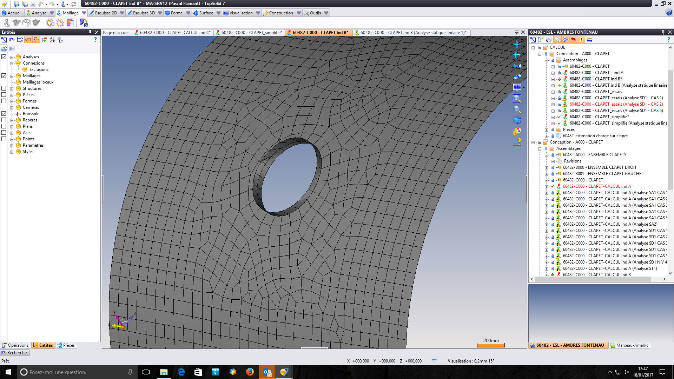The height and width of the screenshot is (379, 674).
Task: Click the first mesh figure icon in ribbon
Action: click(7, 23)
